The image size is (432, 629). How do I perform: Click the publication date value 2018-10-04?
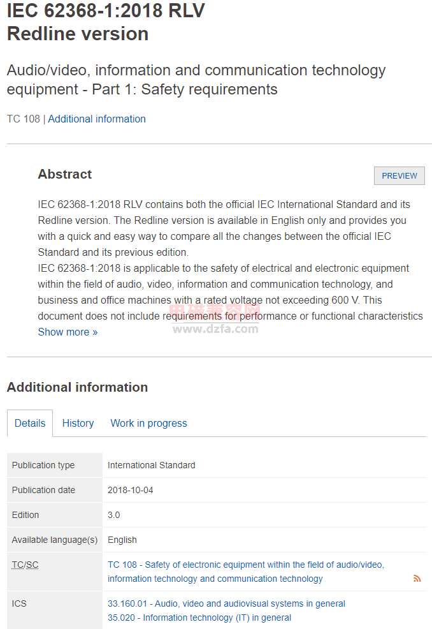(130, 490)
